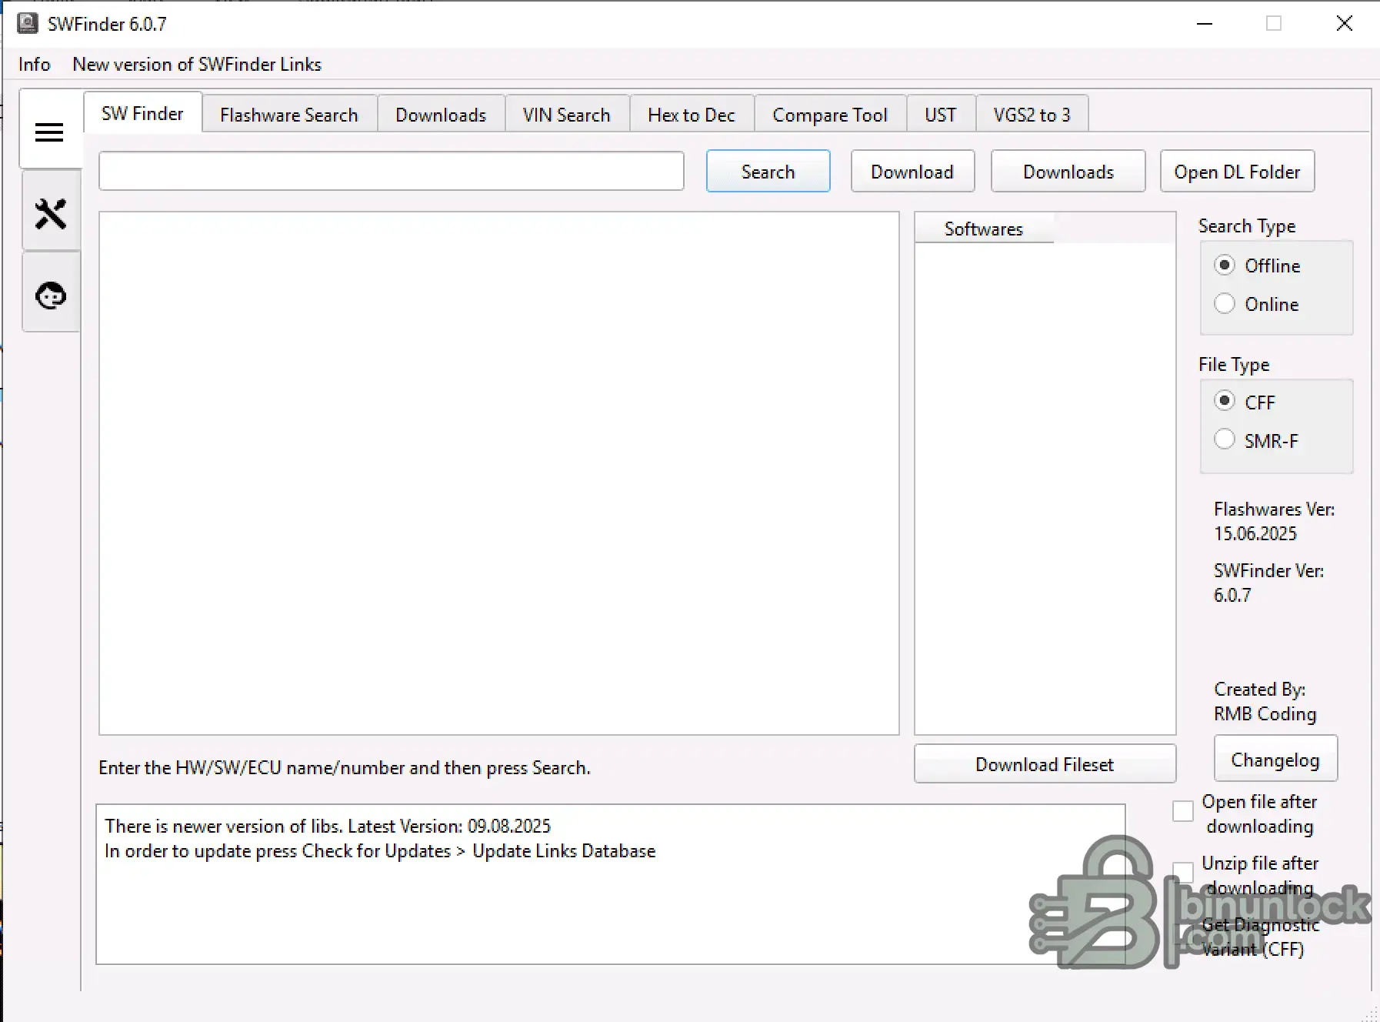Click the Search button
Viewport: 1380px width, 1022px height.
click(768, 172)
